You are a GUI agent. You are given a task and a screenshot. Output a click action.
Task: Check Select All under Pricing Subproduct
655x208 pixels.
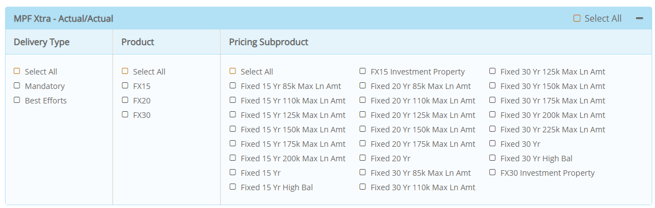(x=233, y=71)
